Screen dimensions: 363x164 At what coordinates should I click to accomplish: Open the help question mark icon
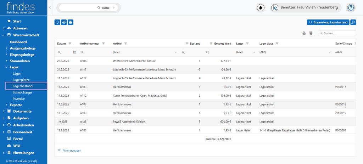click(x=351, y=8)
